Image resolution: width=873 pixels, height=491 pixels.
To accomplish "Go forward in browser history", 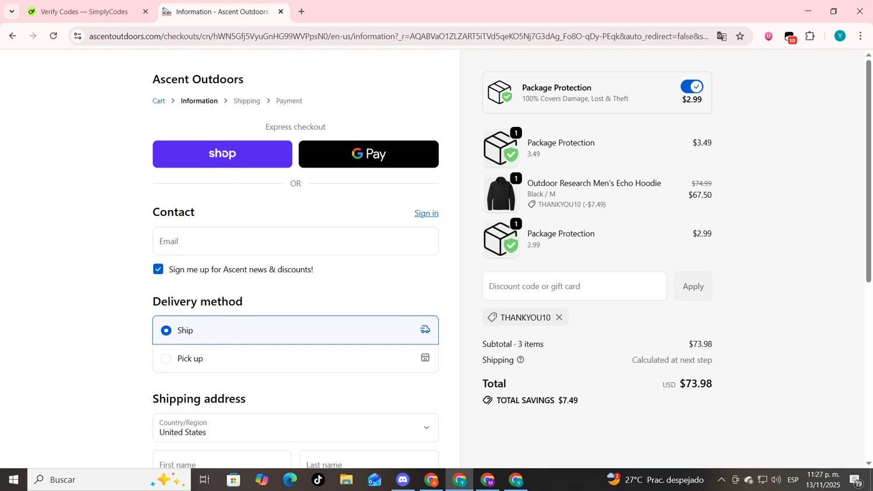I will [x=33, y=36].
